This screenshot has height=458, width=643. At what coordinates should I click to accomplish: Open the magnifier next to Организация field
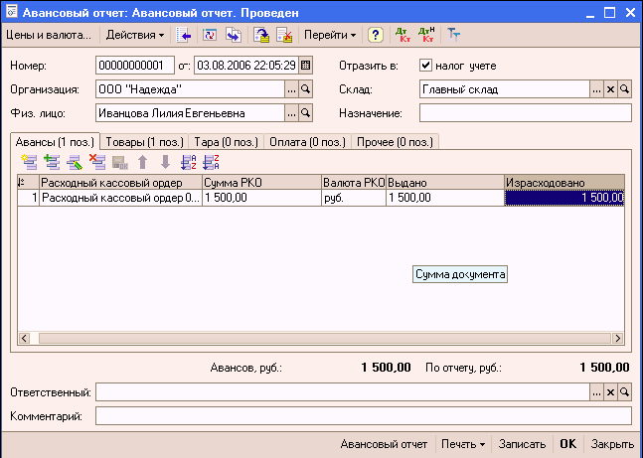point(306,89)
